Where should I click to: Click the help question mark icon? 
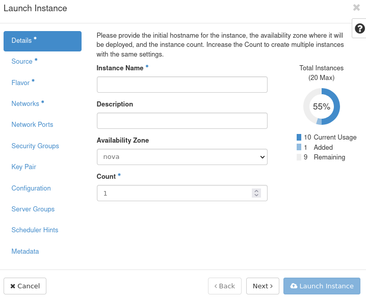[x=359, y=28]
